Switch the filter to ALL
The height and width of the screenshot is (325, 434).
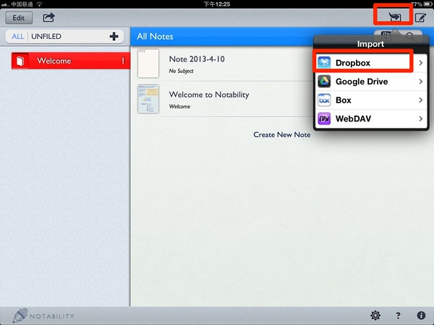[x=17, y=37]
